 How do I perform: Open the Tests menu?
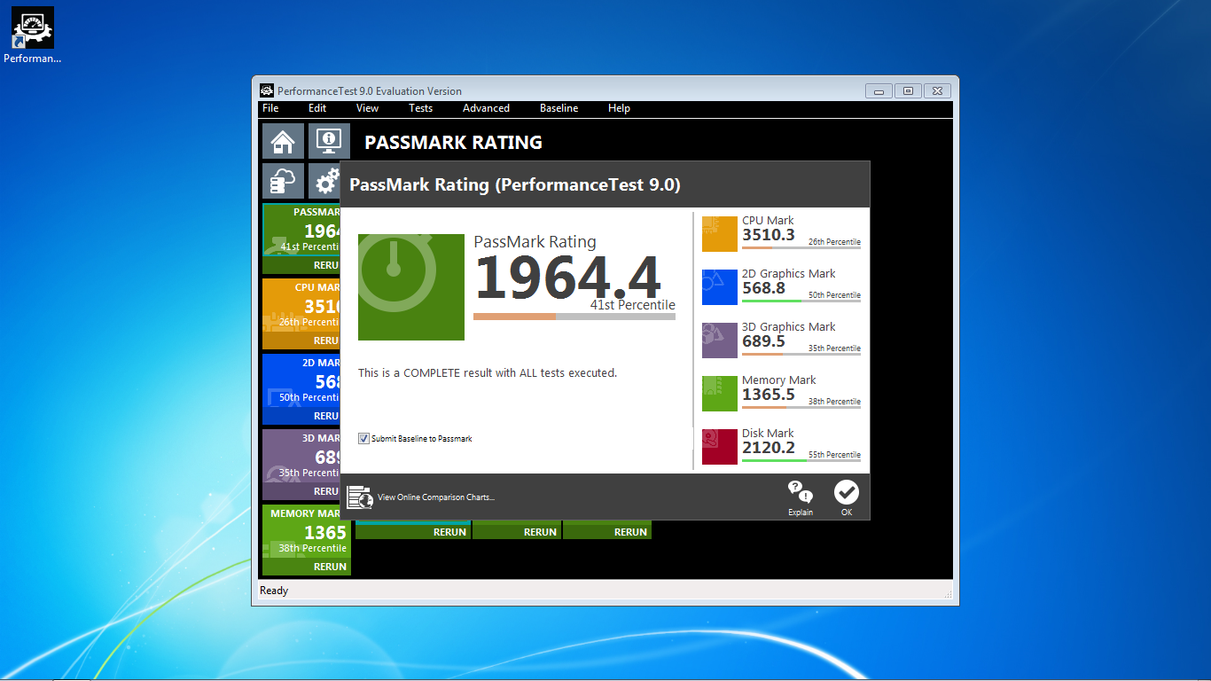pos(420,108)
